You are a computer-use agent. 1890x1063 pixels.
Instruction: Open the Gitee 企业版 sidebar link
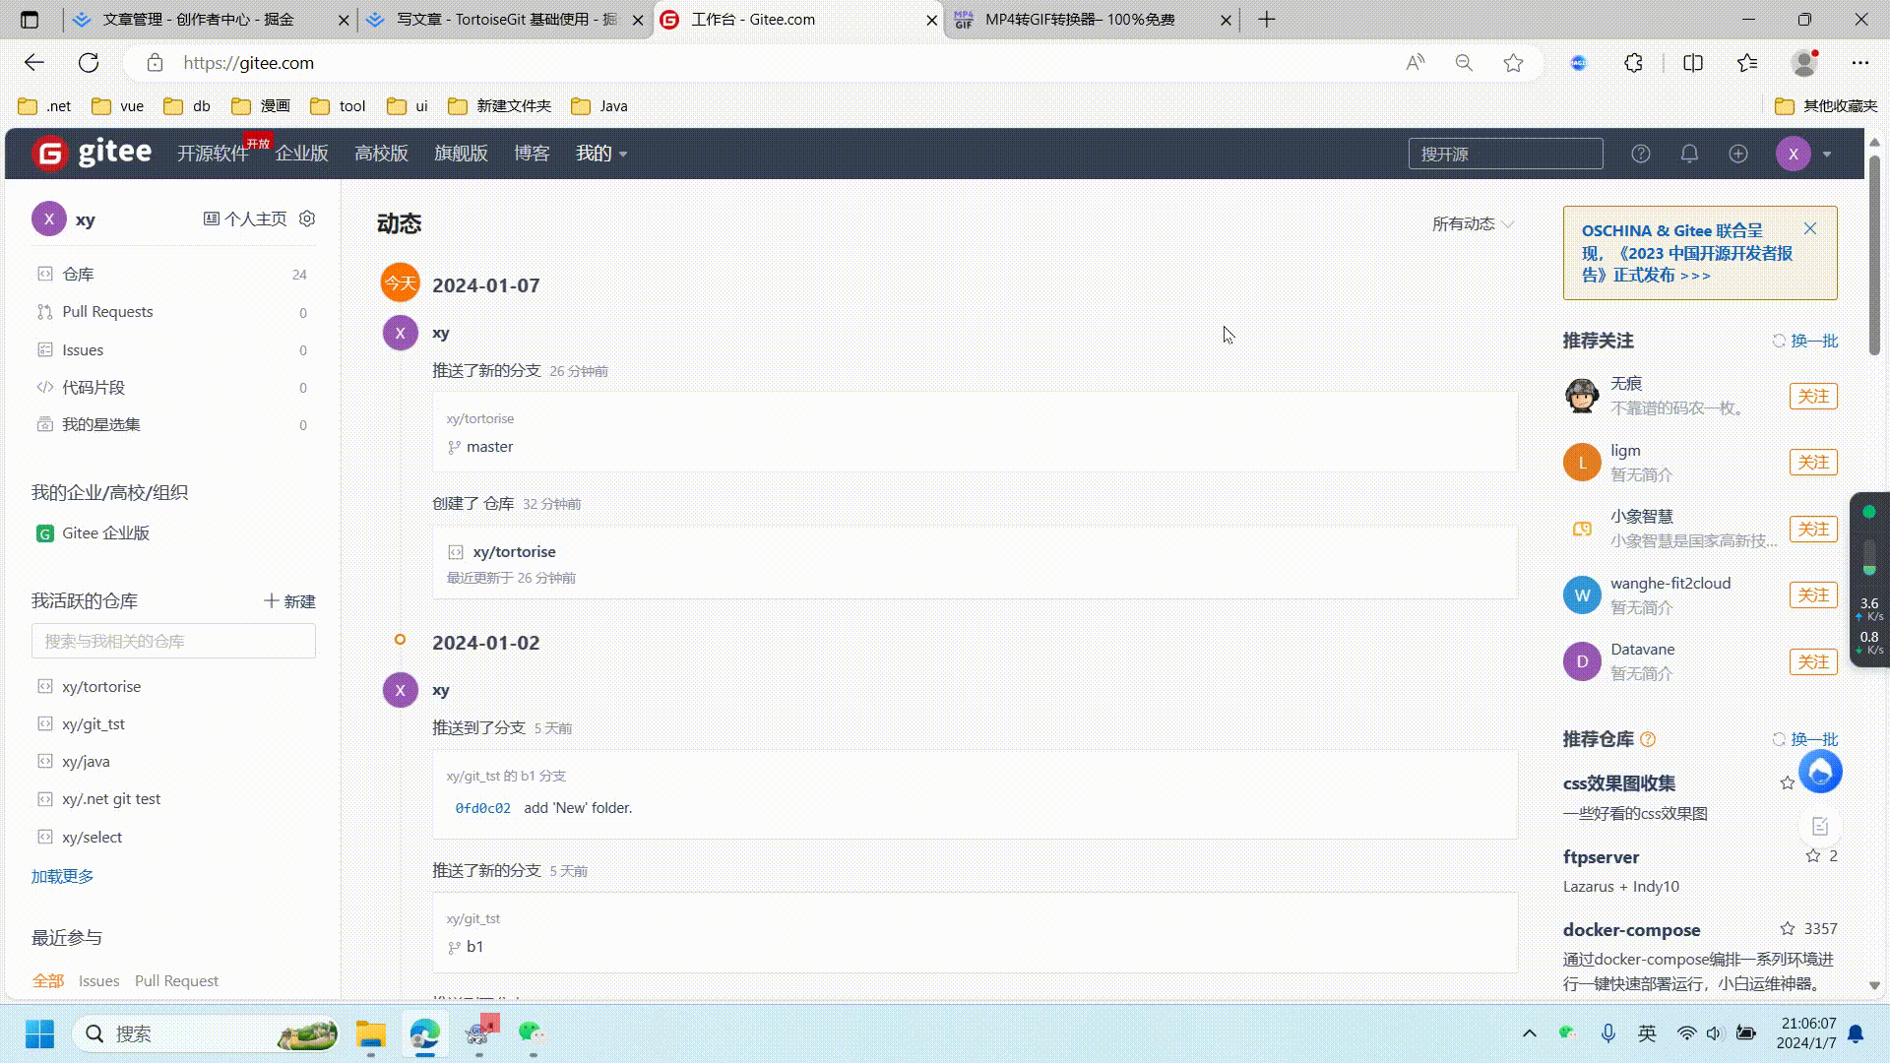coord(105,533)
